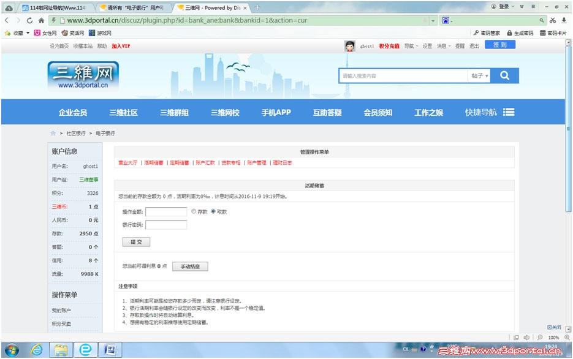Click the 收藏 favorites star icon

pos(8,33)
